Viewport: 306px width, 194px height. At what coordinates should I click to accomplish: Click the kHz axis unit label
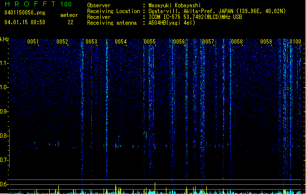pos(4,39)
